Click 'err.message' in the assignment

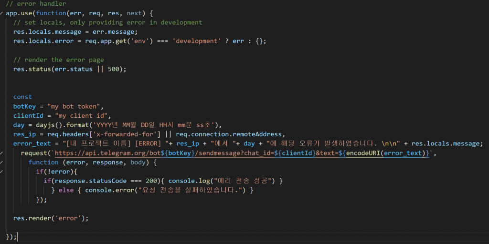pyautogui.click(x=114, y=32)
